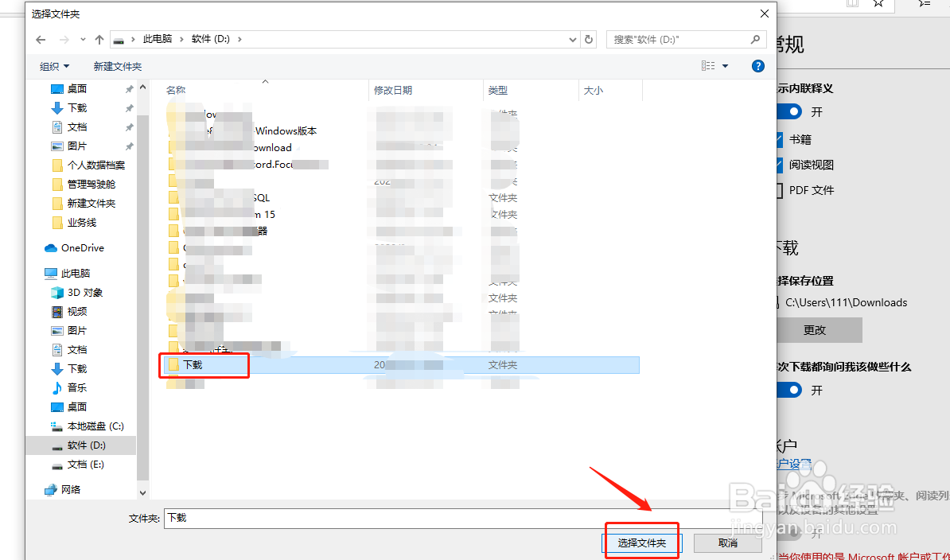Image resolution: width=950 pixels, height=560 pixels.
Task: Select 3D 对象 in navigation pane
Action: click(x=85, y=293)
